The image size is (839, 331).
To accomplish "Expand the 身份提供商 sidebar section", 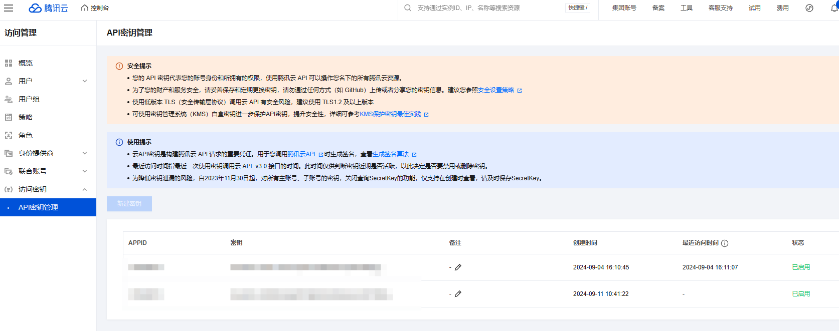I will [x=85, y=153].
